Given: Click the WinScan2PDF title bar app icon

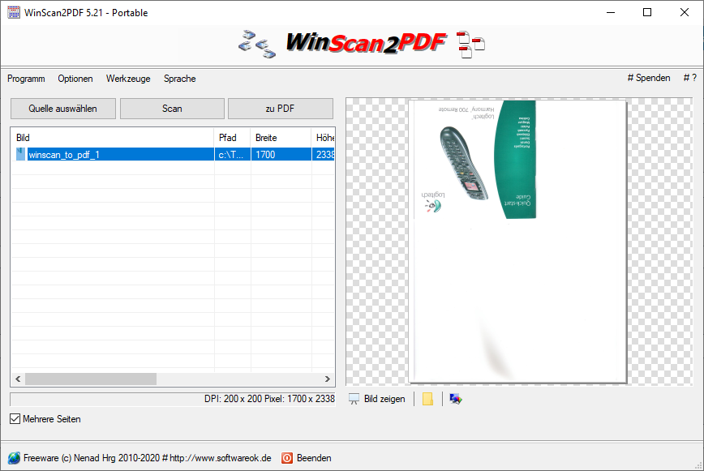Looking at the screenshot, I should 14,12.
